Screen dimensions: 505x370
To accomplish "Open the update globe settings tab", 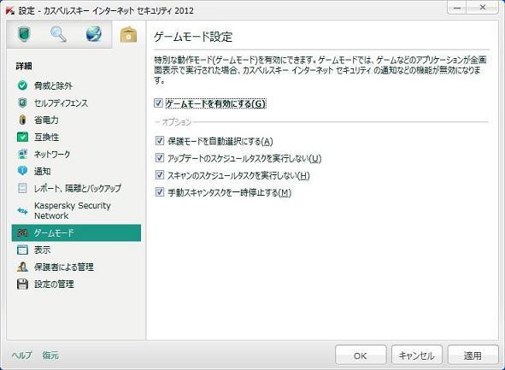I will [94, 34].
